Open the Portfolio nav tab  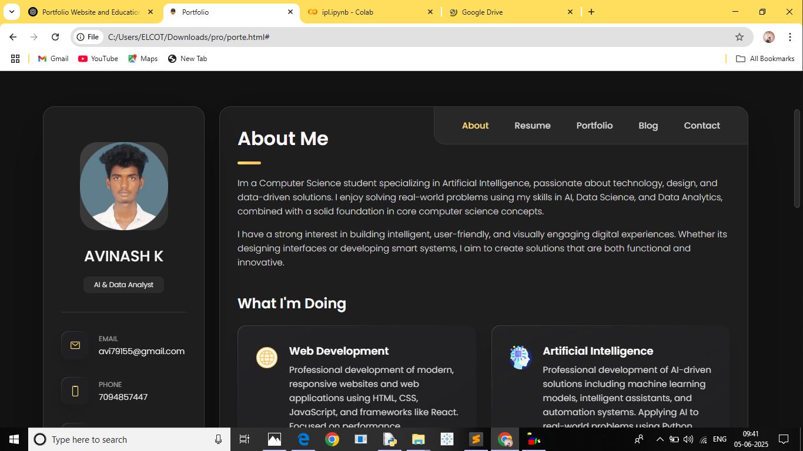click(594, 126)
